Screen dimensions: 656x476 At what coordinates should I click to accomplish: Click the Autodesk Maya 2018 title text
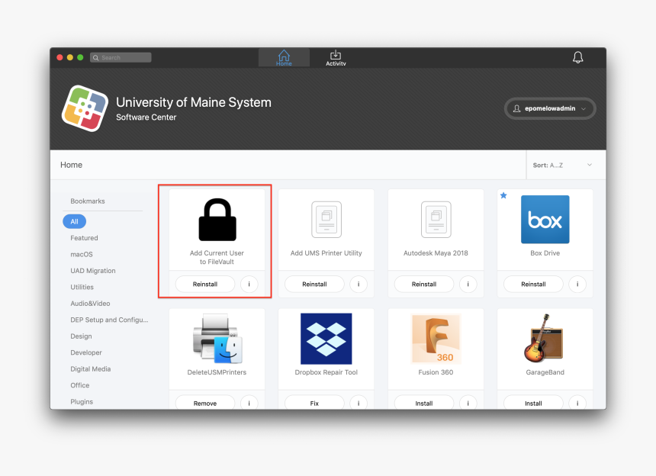[x=436, y=253]
